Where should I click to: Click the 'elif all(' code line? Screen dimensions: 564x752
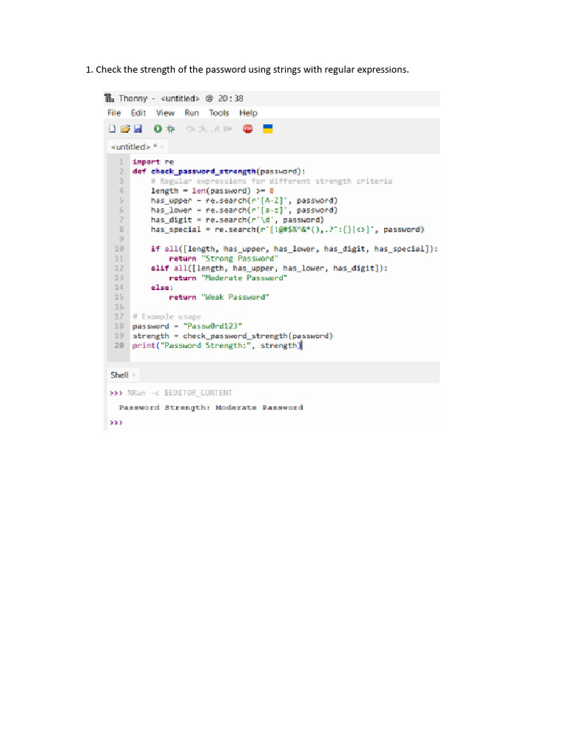tap(269, 268)
